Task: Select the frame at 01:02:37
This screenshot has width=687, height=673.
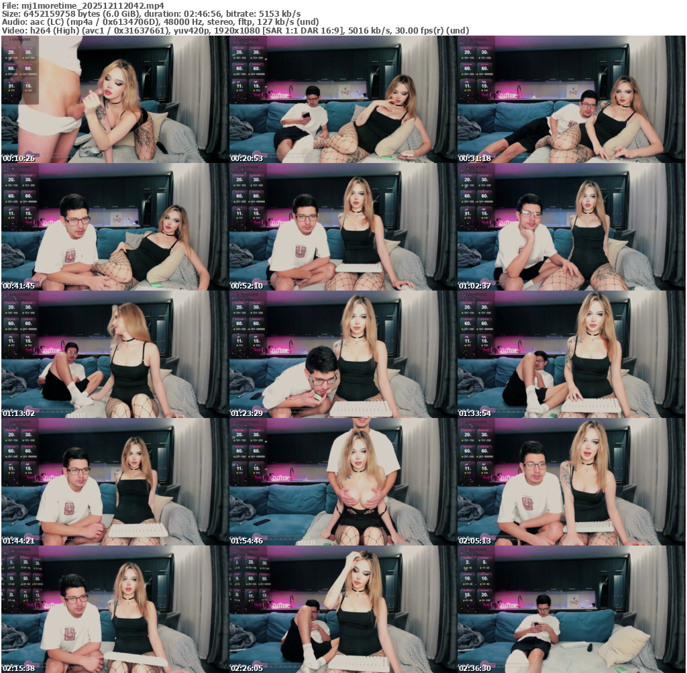Action: pos(572,227)
